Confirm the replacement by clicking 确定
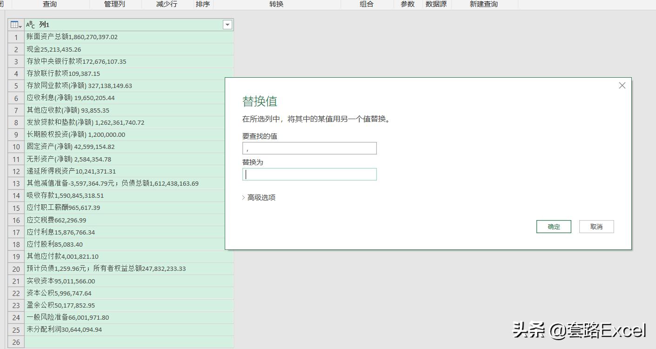Viewport: 656px width, 349px height. pos(554,227)
